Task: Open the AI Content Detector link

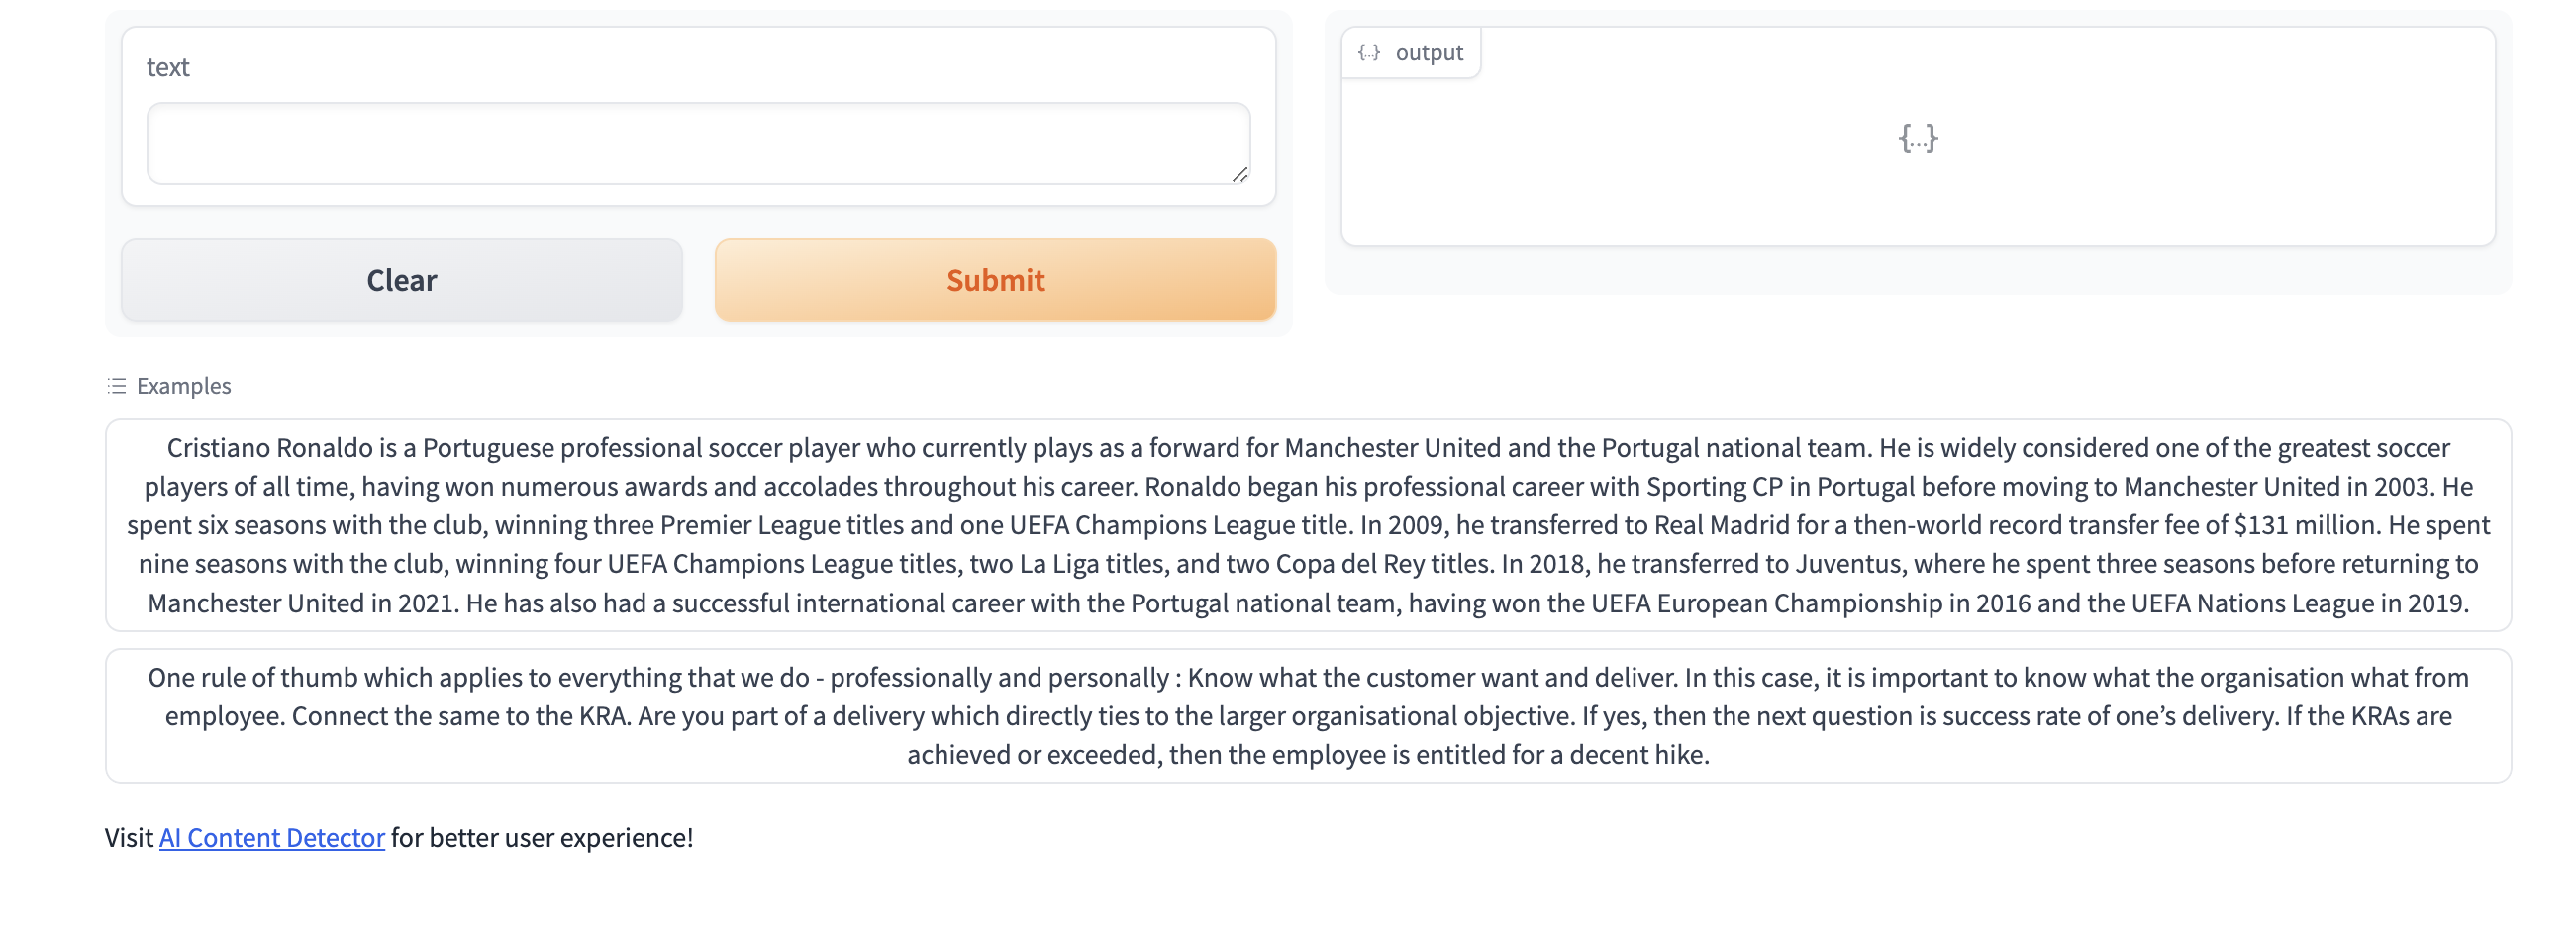Action: 271,837
